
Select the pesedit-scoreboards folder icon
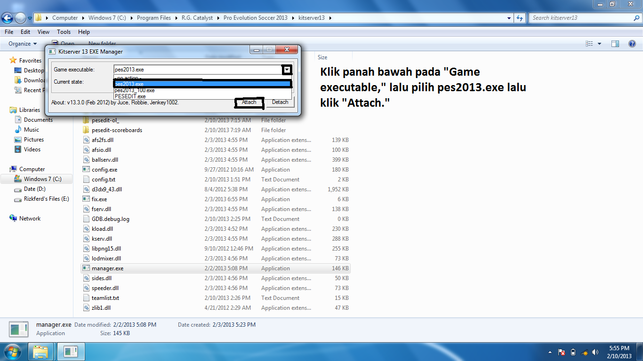coord(86,130)
